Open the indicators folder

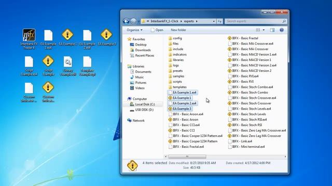click(177, 54)
